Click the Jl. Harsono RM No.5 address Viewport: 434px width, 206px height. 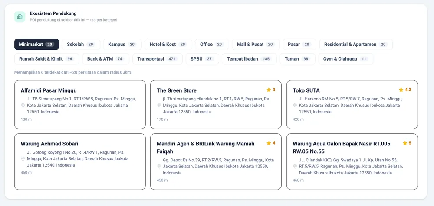coord(351,105)
